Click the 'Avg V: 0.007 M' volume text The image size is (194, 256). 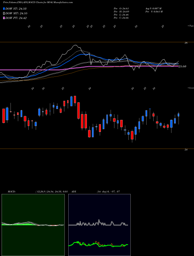click(x=153, y=9)
